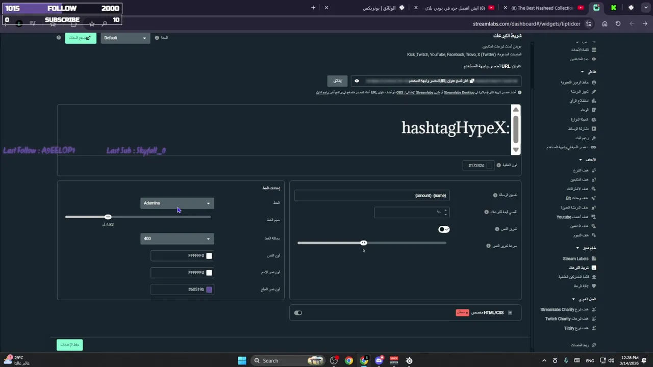653x367 pixels.
Task: Open the Default theme dropdown
Action: [125, 38]
